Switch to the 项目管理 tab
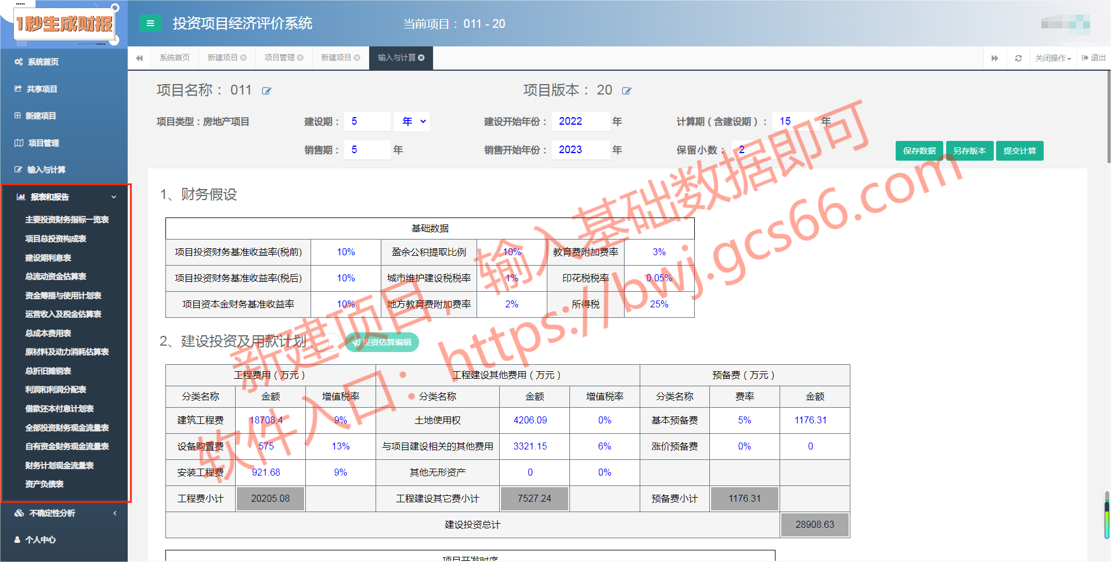The height and width of the screenshot is (562, 1111). coord(280,57)
